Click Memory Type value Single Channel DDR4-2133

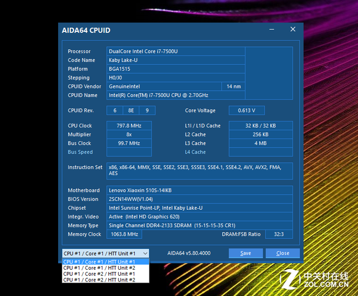200,225
